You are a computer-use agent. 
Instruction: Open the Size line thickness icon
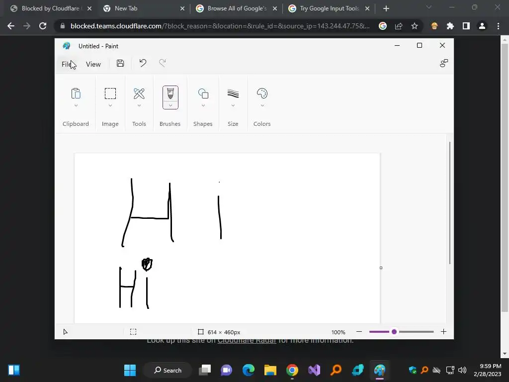pyautogui.click(x=233, y=94)
